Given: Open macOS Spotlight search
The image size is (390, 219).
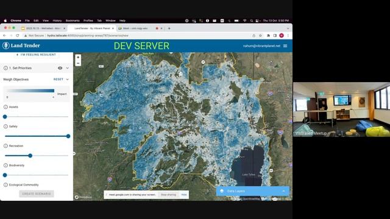Looking at the screenshot, I should point(252,21).
